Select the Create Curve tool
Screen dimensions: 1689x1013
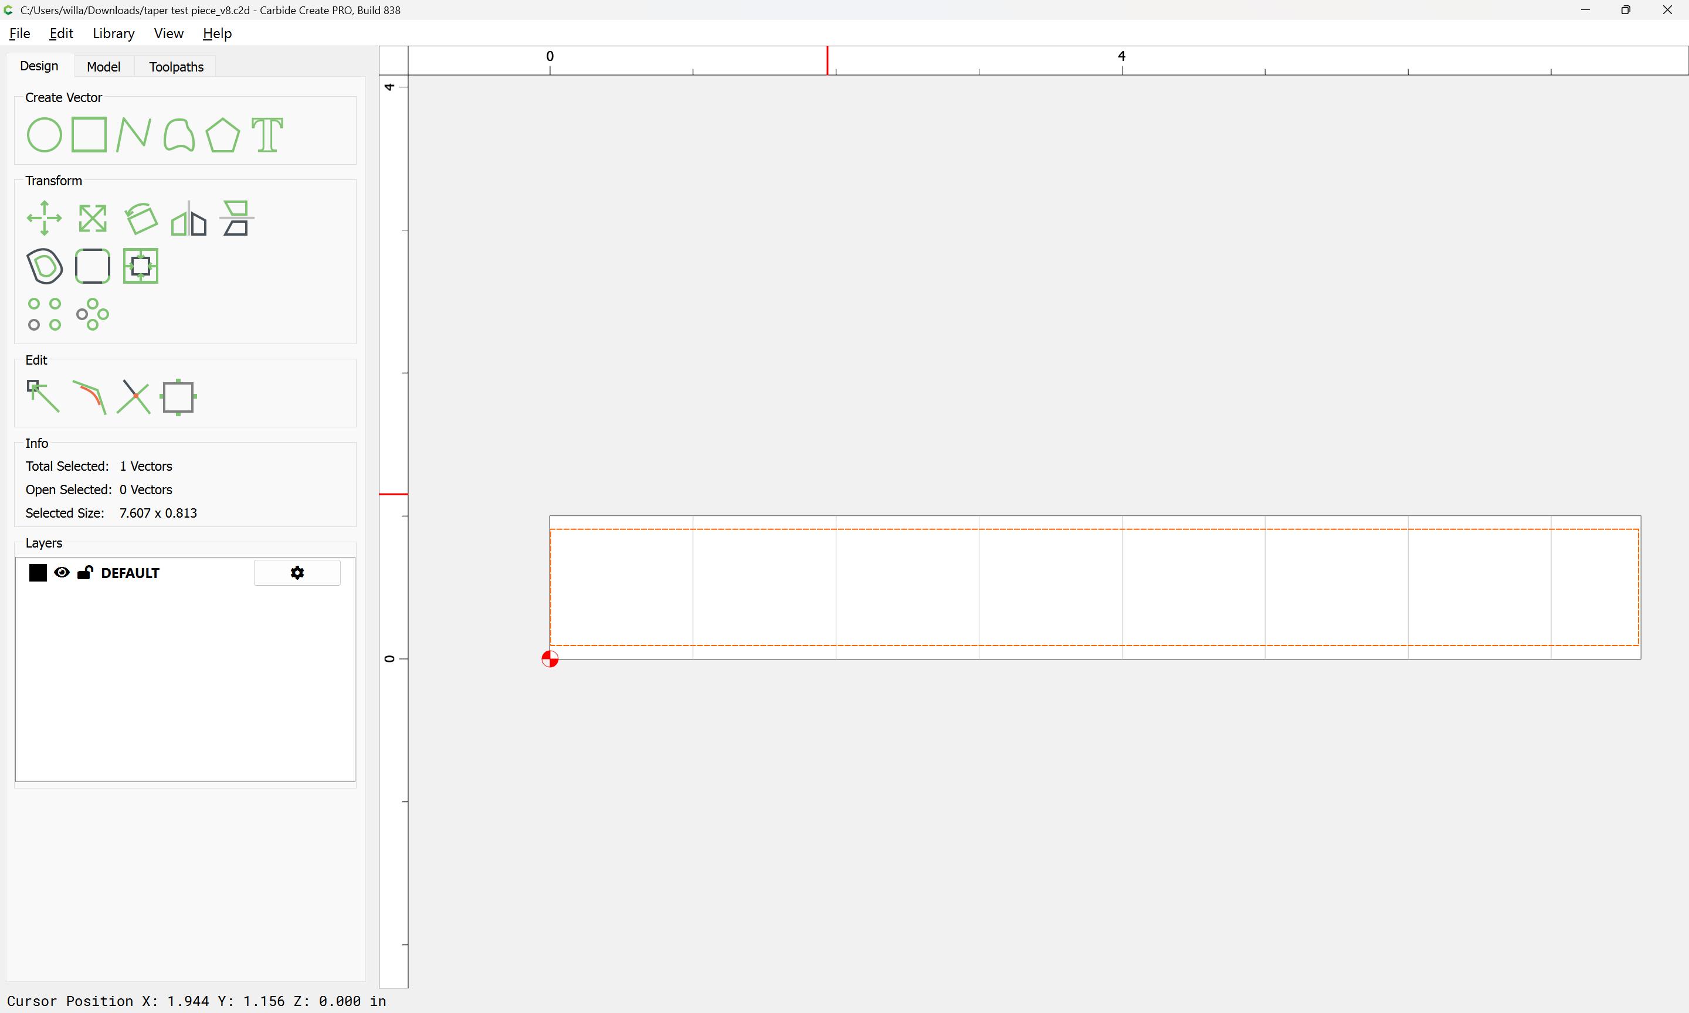click(x=179, y=134)
